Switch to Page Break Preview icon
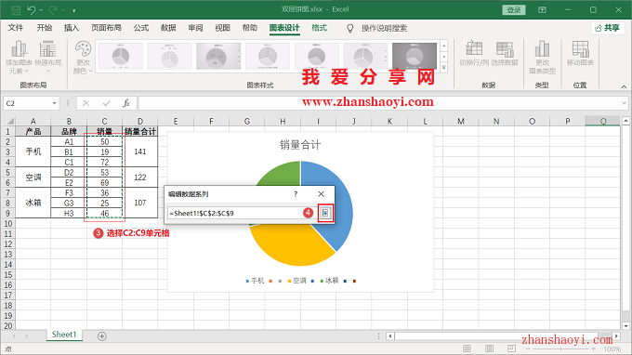 (511, 348)
